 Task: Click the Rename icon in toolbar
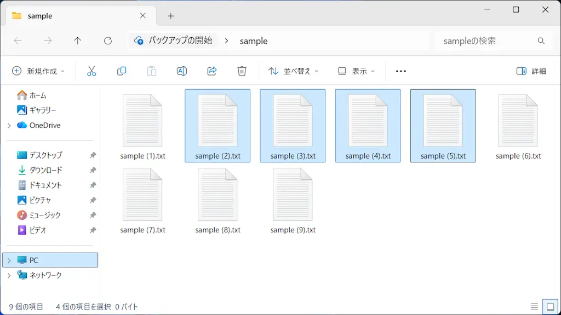pos(182,71)
